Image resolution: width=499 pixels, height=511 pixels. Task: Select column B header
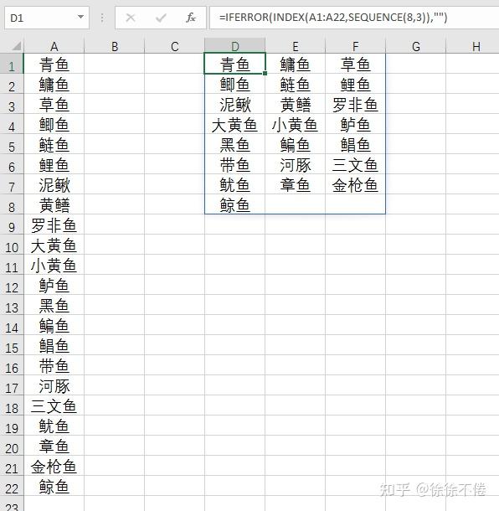[115, 46]
